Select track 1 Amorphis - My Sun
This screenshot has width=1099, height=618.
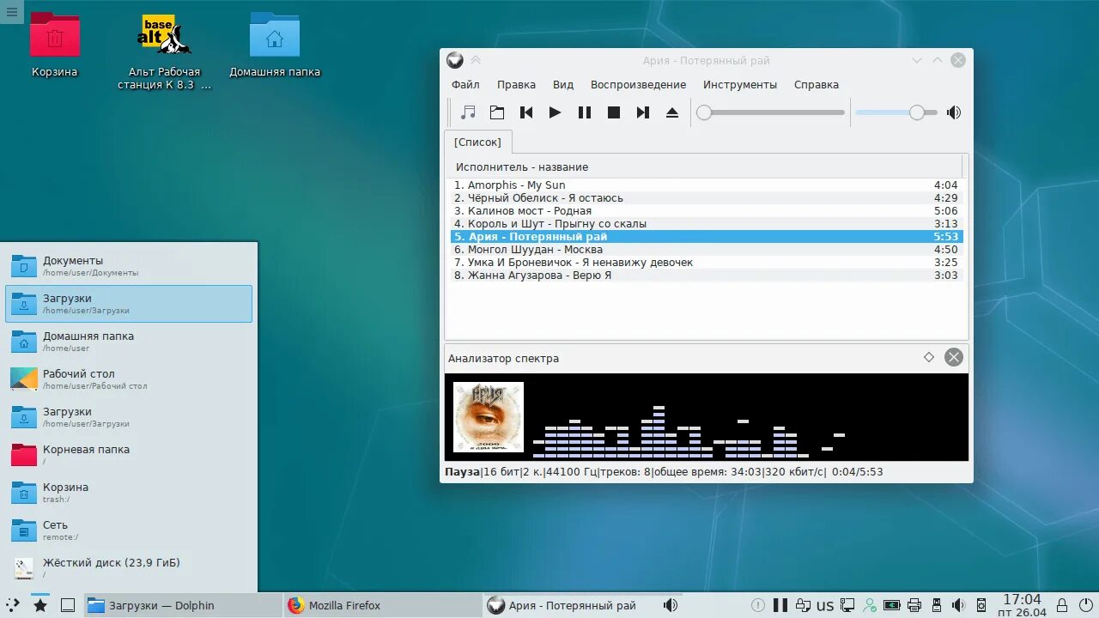pos(706,185)
